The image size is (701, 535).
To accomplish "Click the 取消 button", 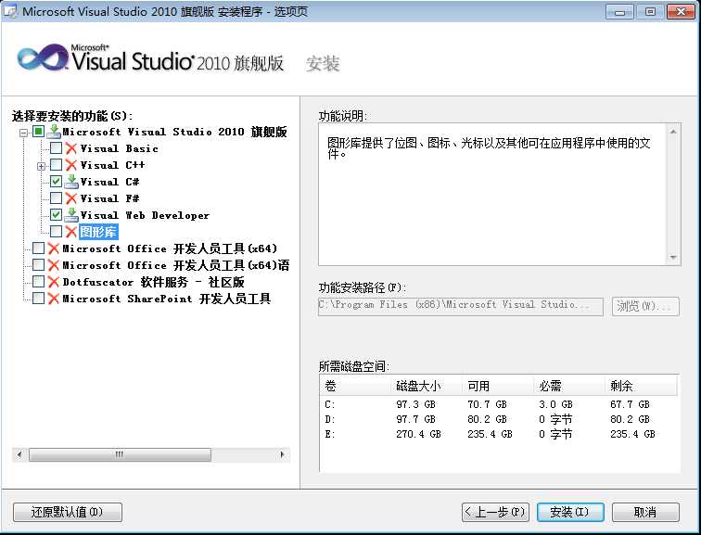I will [x=645, y=512].
